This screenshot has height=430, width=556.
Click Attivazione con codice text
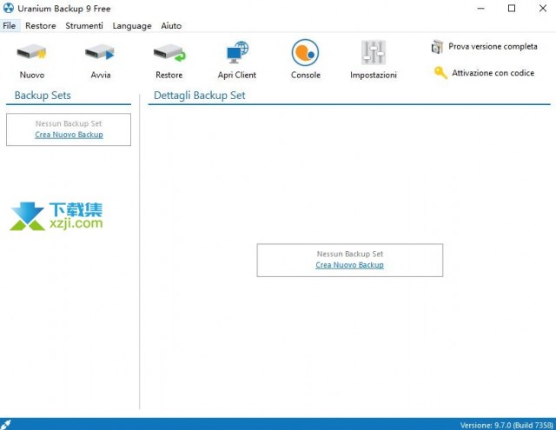[x=493, y=73]
